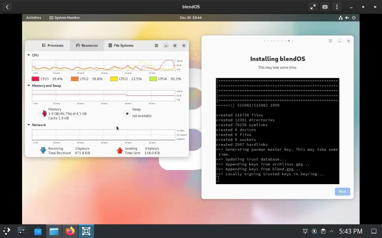The height and width of the screenshot is (238, 382).
Task: Open the File Systems tab
Action: click(x=121, y=46)
